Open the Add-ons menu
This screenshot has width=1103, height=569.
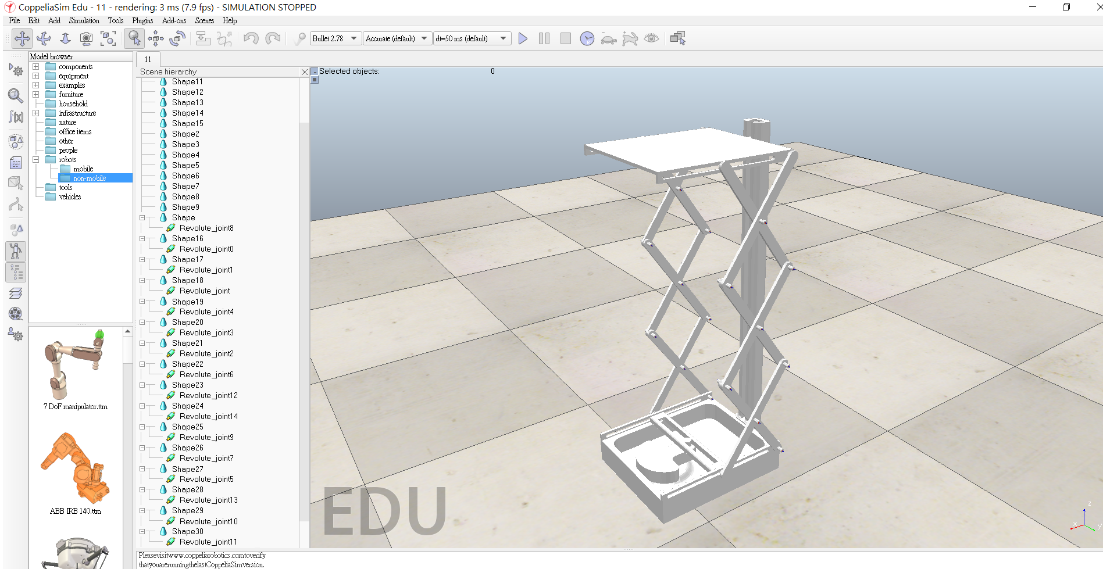pos(174,20)
